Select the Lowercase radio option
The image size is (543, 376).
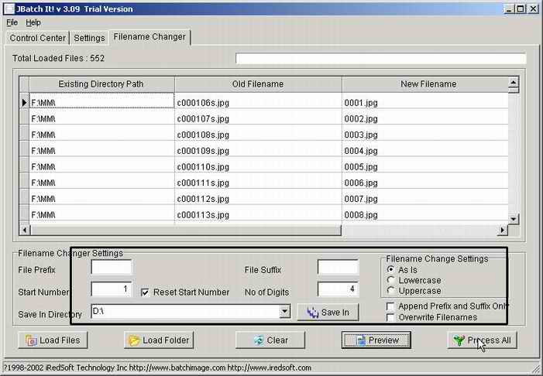391,280
